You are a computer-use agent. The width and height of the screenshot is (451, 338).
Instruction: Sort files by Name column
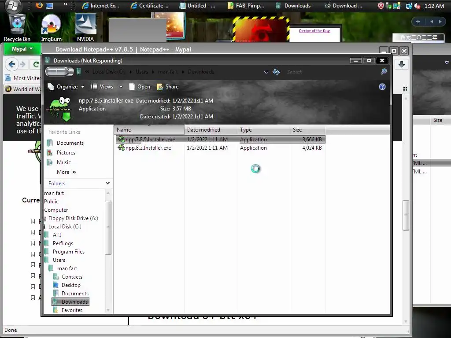[149, 130]
